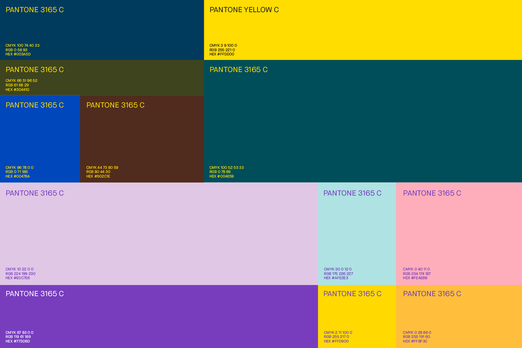Viewport: 522px width, 348px height.
Task: Click the text HEX #E0C7E6
Action: coord(18,278)
